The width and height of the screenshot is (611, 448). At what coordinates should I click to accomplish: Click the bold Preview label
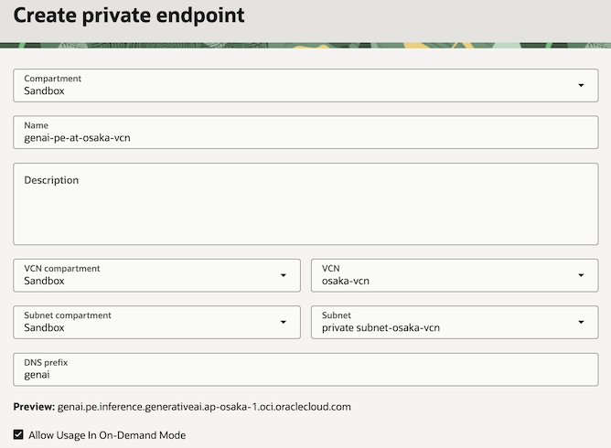33,406
